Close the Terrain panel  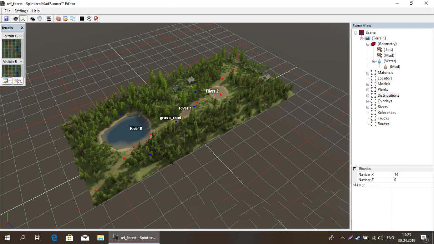[x=22, y=28]
